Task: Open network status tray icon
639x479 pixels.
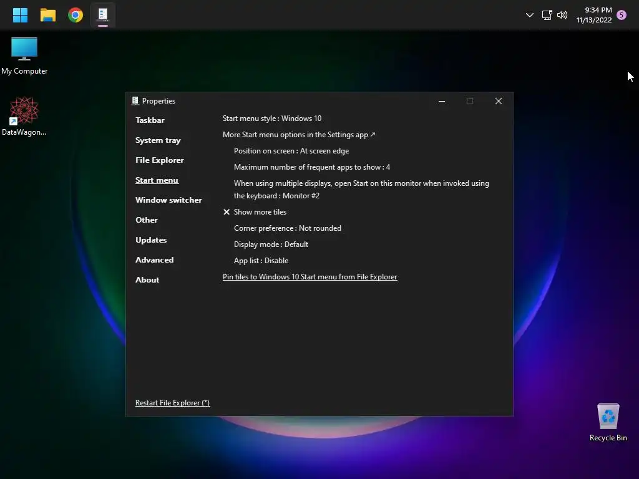Action: click(x=547, y=15)
